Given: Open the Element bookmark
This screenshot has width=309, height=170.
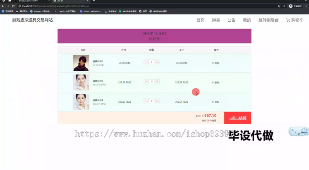Looking at the screenshot, I should point(41,11).
